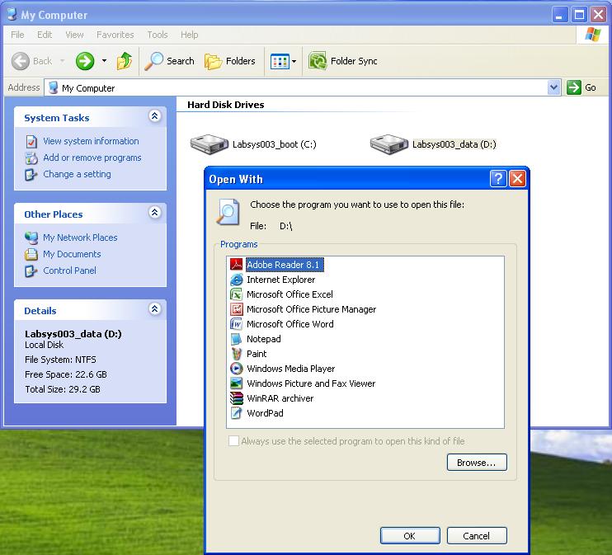Open Add or remove programs link

pos(92,158)
